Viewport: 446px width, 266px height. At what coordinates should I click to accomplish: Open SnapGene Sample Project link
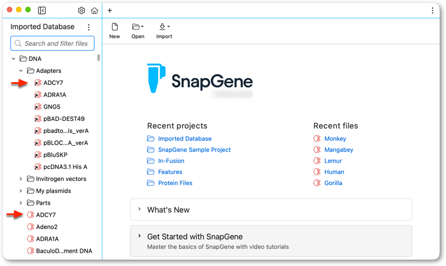click(194, 150)
